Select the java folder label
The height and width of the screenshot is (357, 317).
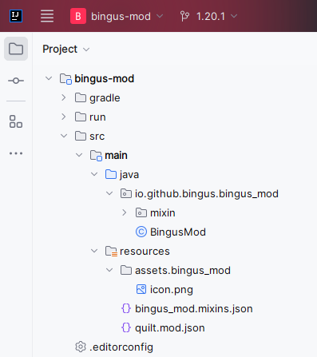(129, 175)
